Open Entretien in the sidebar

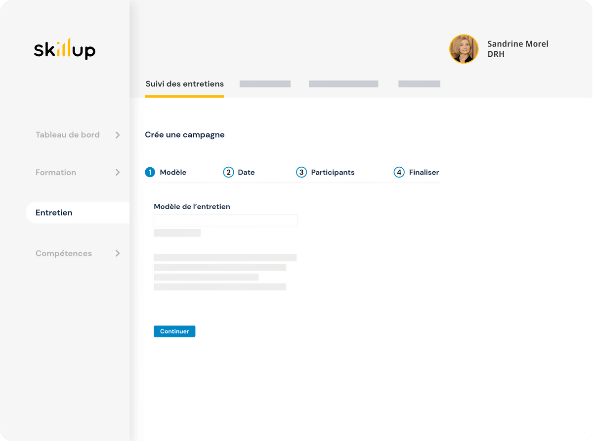54,213
